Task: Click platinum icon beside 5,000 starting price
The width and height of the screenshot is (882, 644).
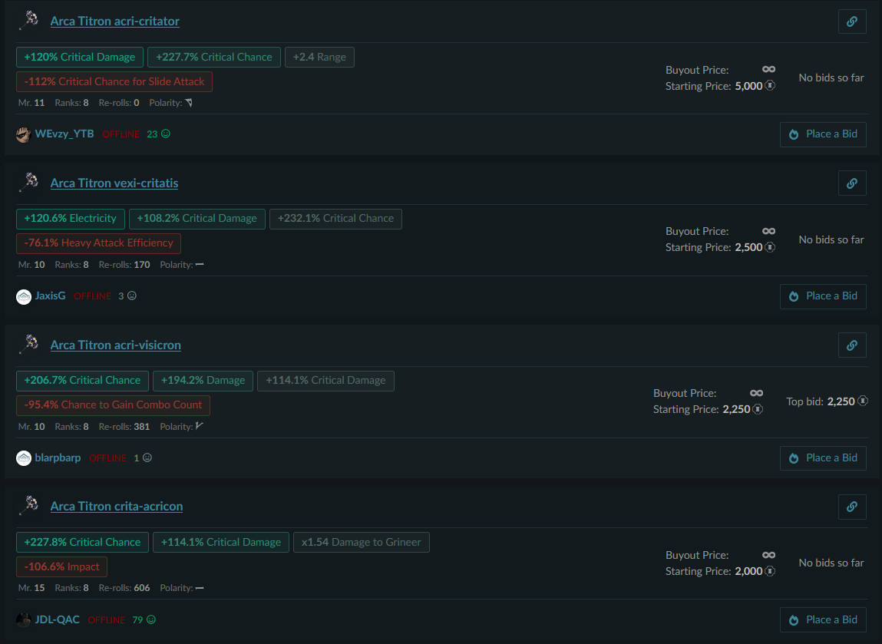Action: point(770,85)
